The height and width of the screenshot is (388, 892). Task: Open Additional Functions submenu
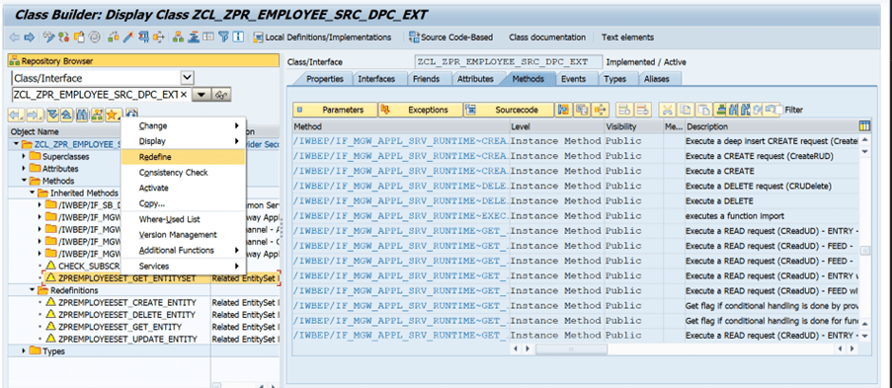(x=183, y=250)
